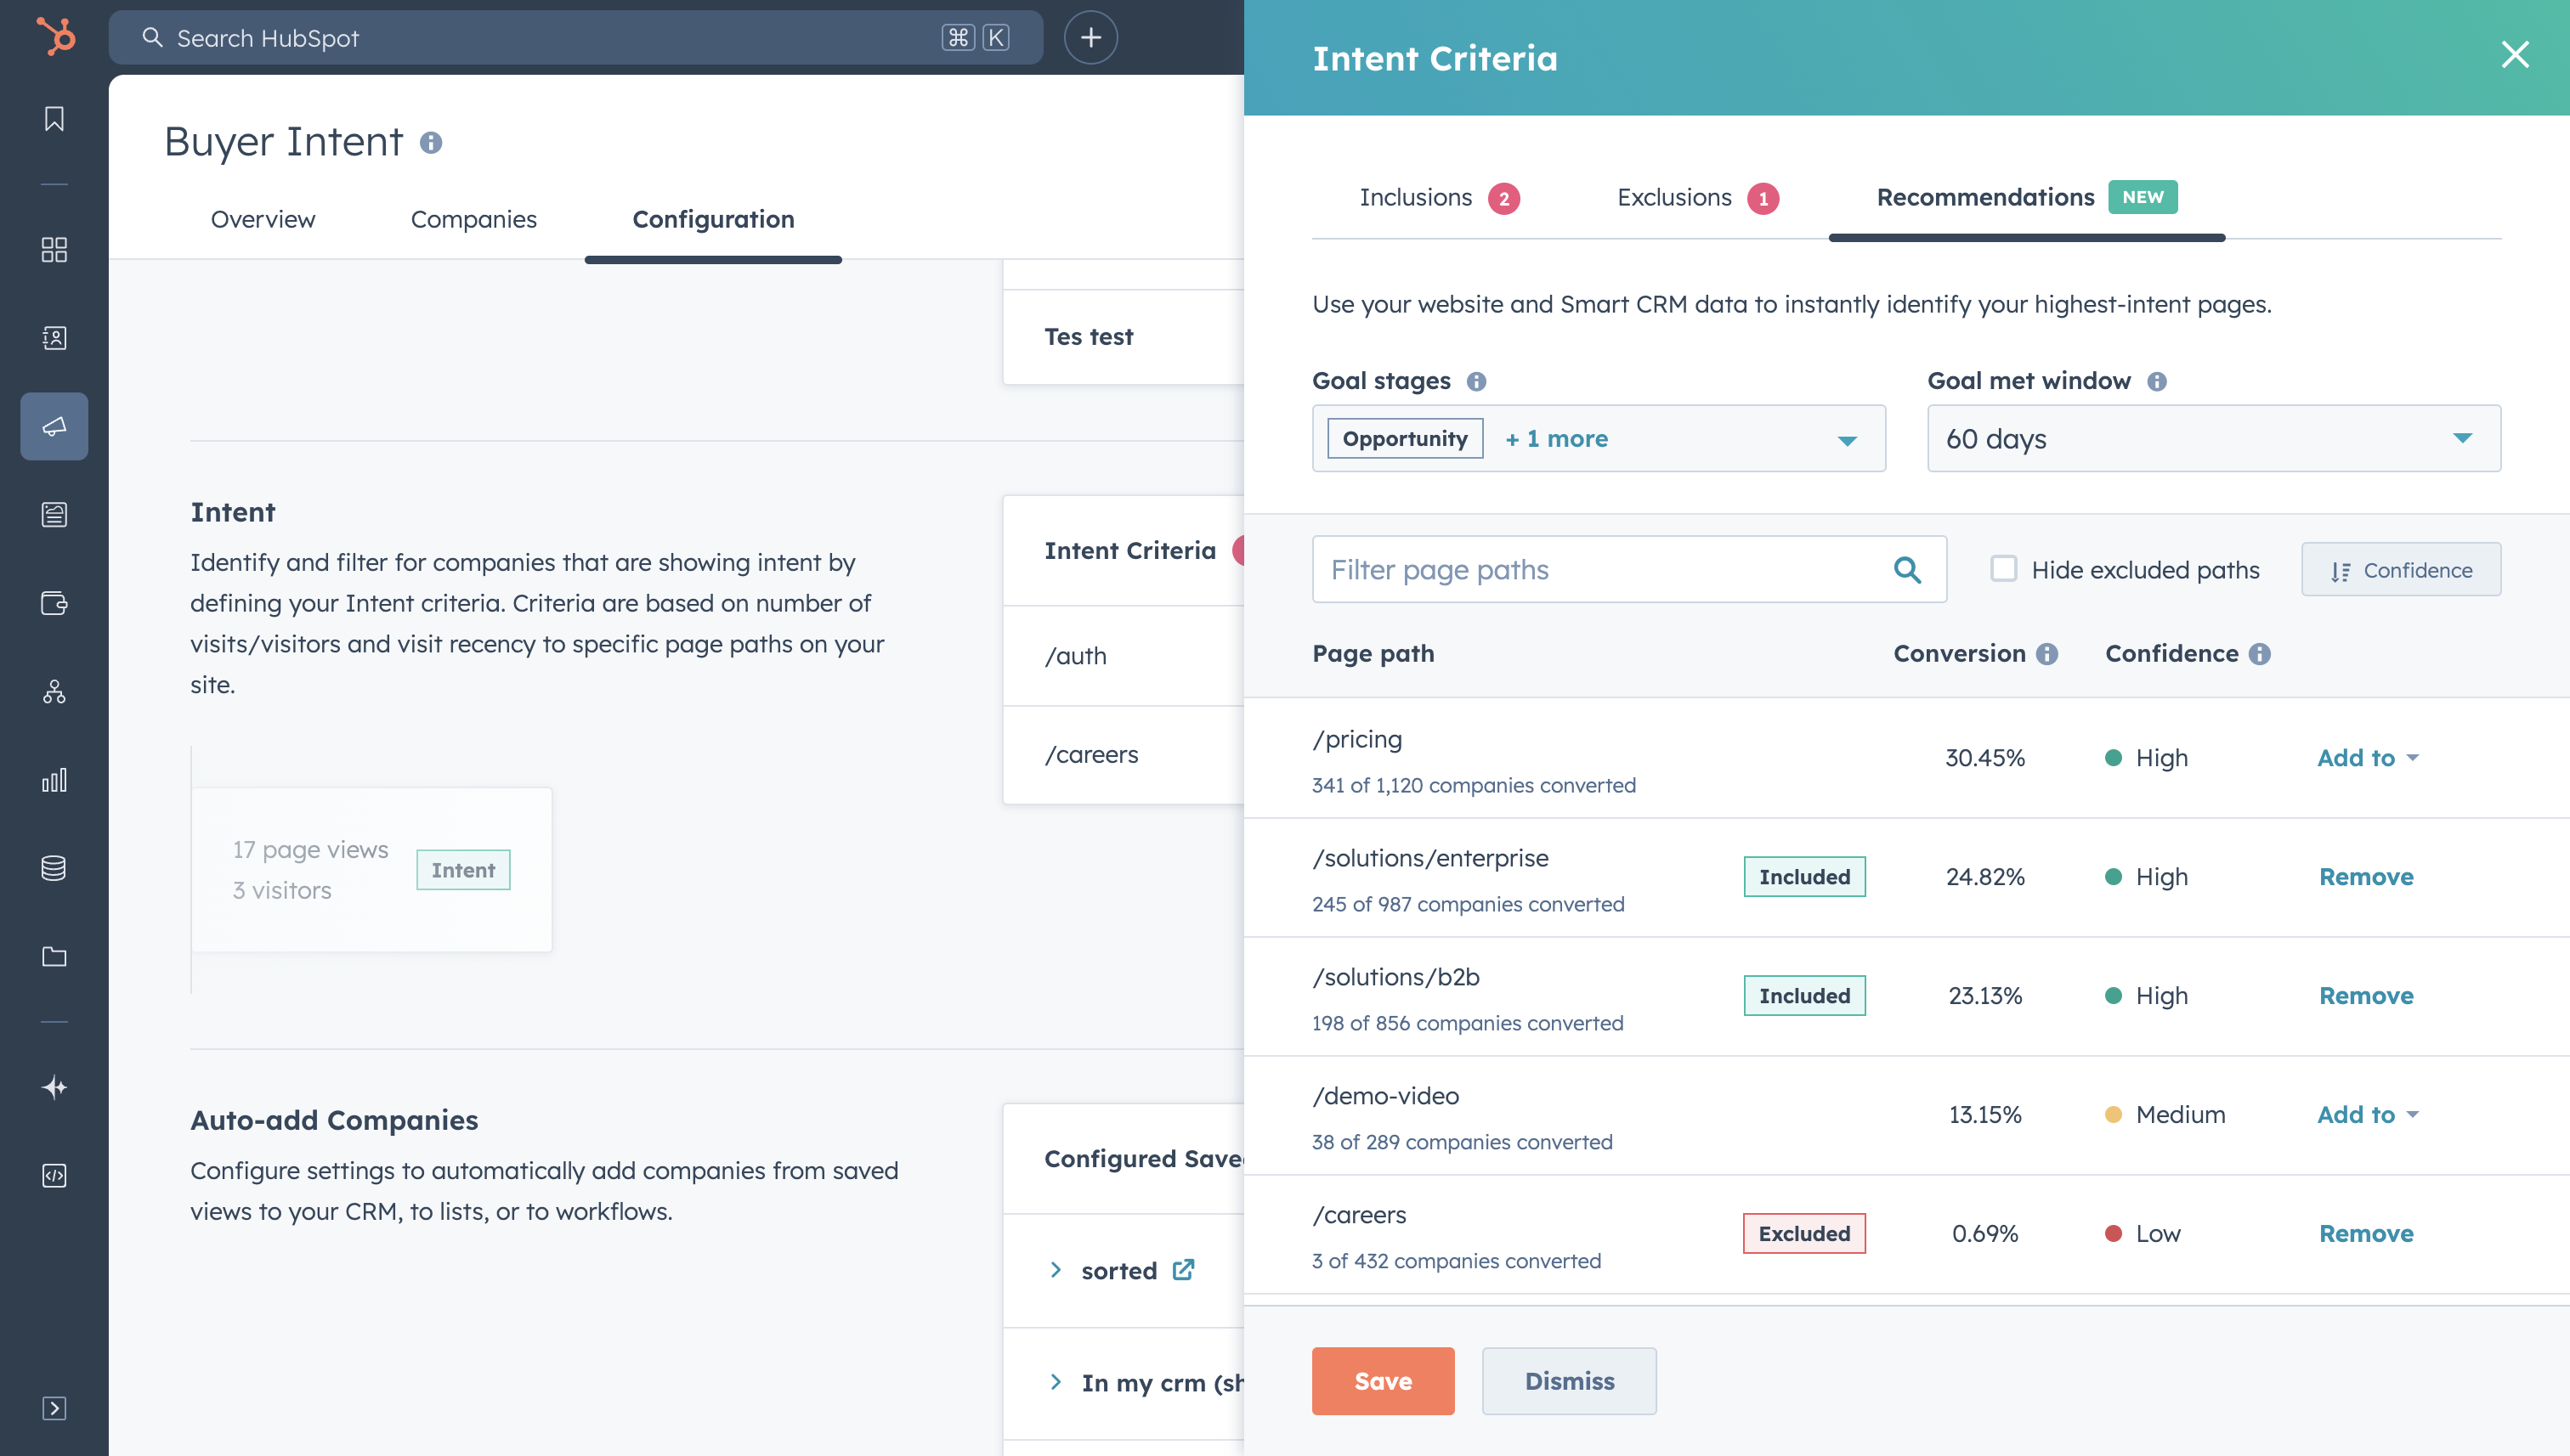Click the Breeze AI sparkle icon
Image resolution: width=2570 pixels, height=1456 pixels.
[54, 1087]
